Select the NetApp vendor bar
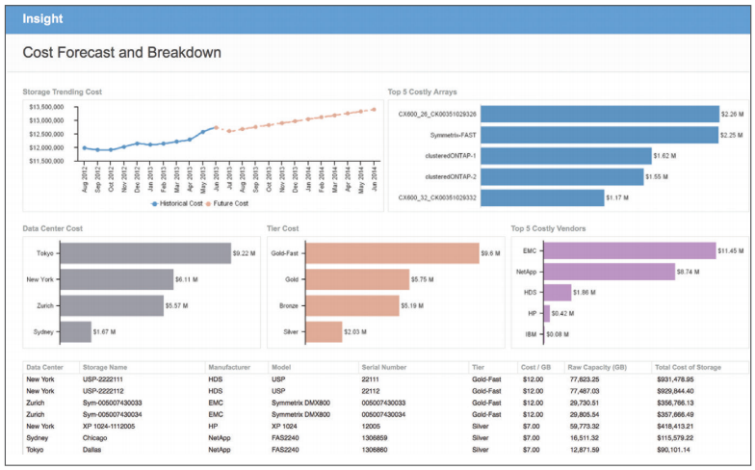Image resolution: width=755 pixels, height=470 pixels. 609,272
